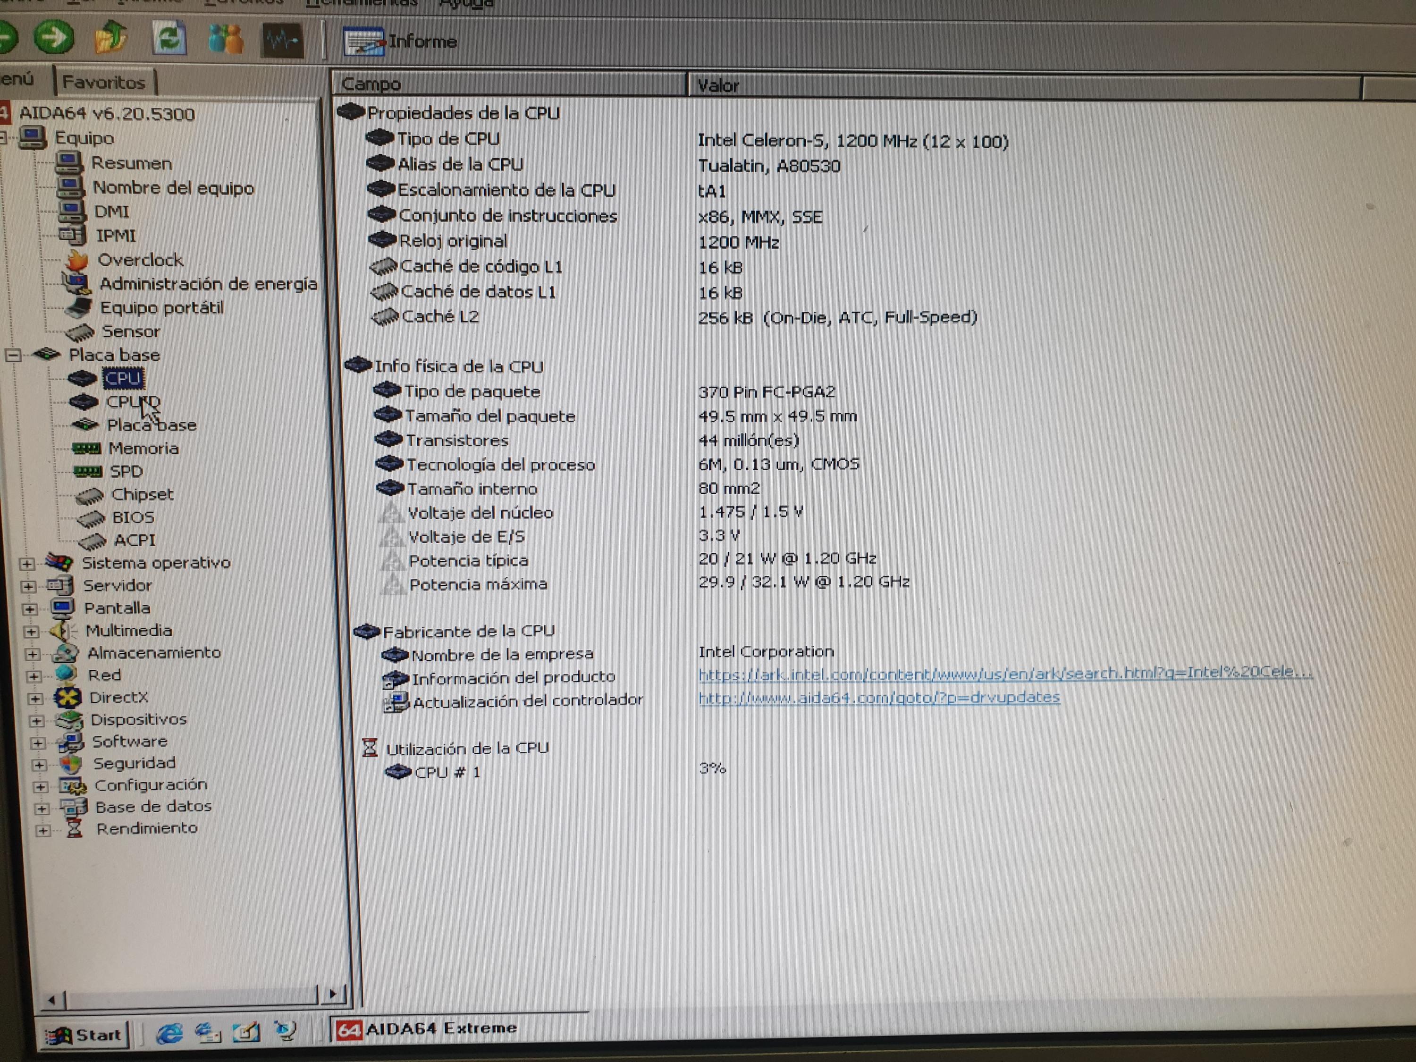
Task: Expand the Sistema operativo node
Action: tap(26, 564)
